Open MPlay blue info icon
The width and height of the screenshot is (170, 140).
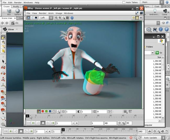[72, 18]
